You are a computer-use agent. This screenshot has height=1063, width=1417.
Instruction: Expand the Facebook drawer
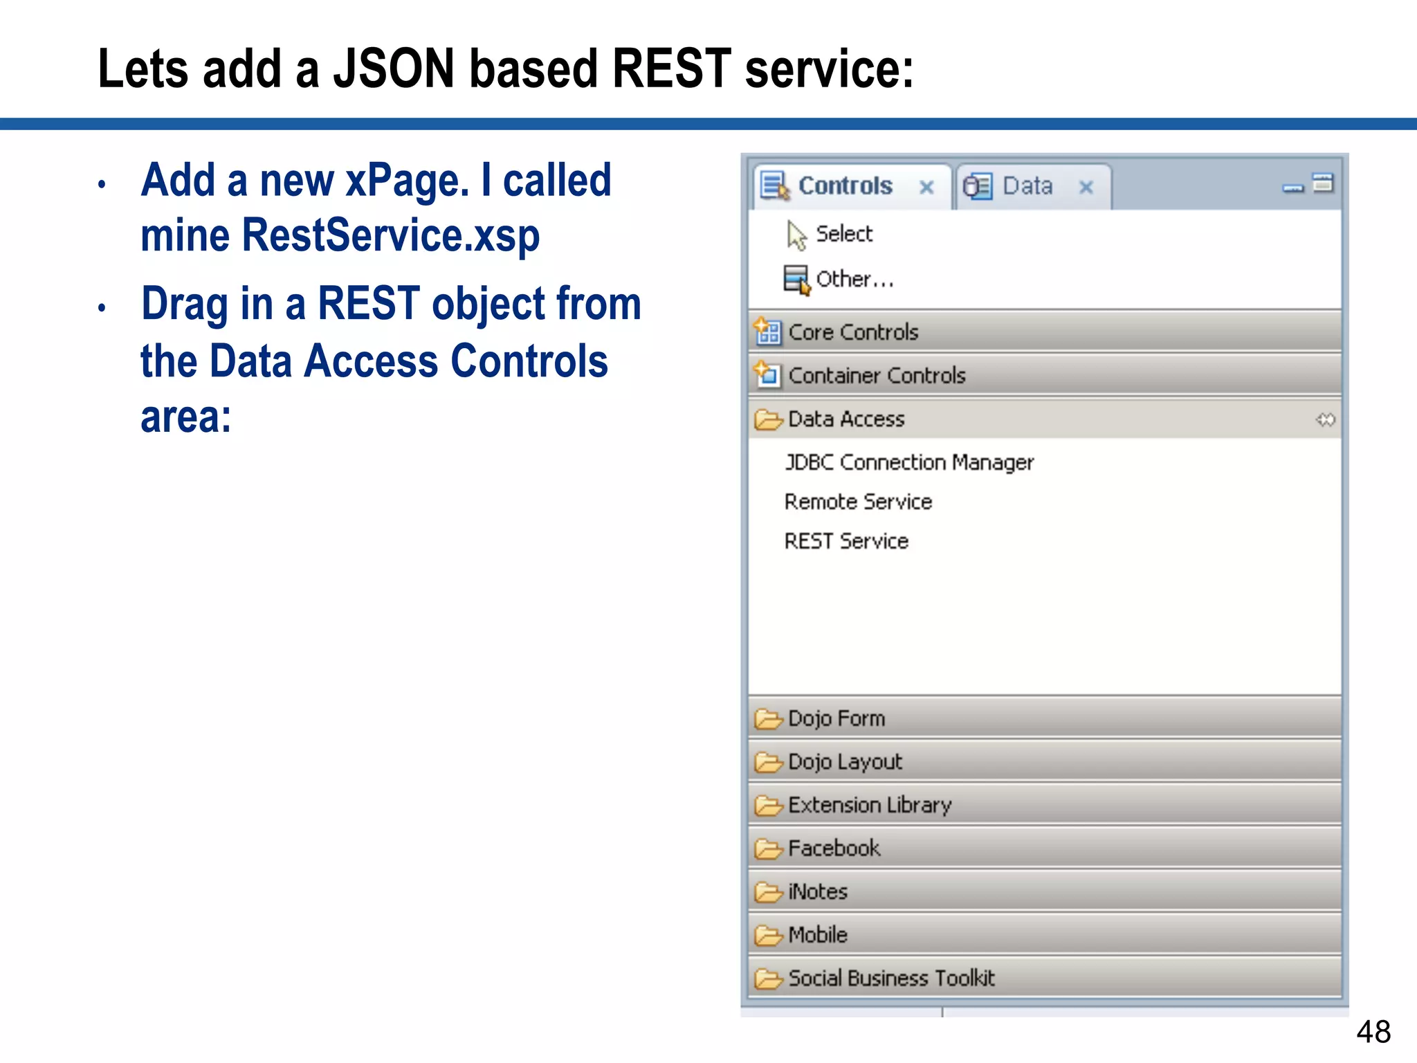coord(1045,848)
